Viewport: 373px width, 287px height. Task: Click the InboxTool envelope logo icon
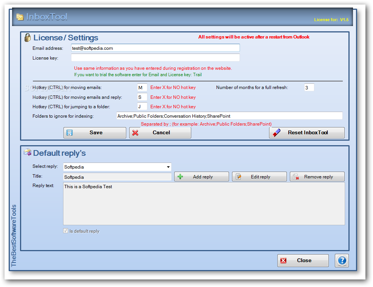20,17
